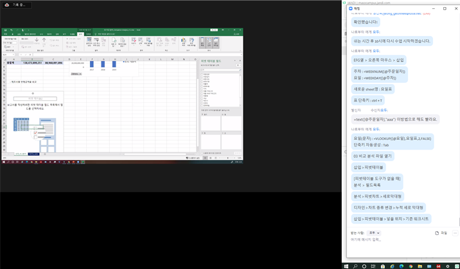Switch to the dark-highlighted worksheet tab
Image resolution: width=460 pixels, height=269 pixels.
pyautogui.click(x=33, y=154)
